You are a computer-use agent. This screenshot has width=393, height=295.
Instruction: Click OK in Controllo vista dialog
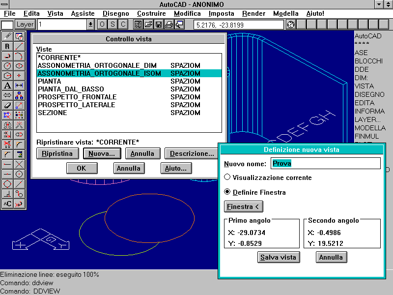pyautogui.click(x=82, y=168)
